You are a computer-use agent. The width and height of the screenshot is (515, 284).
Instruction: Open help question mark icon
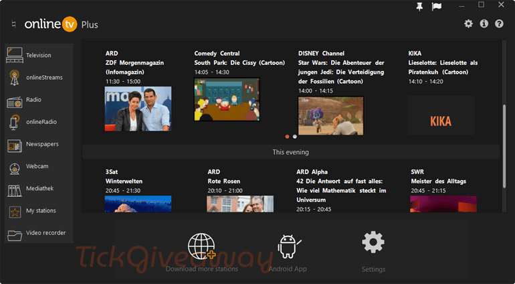499,23
